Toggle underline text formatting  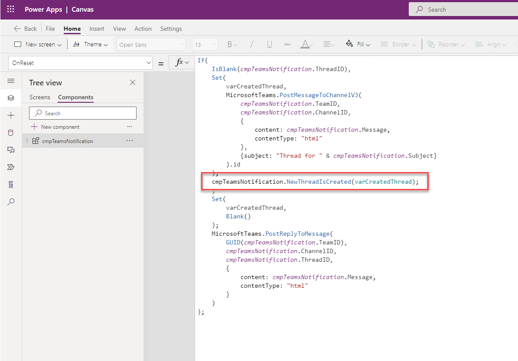[269, 44]
